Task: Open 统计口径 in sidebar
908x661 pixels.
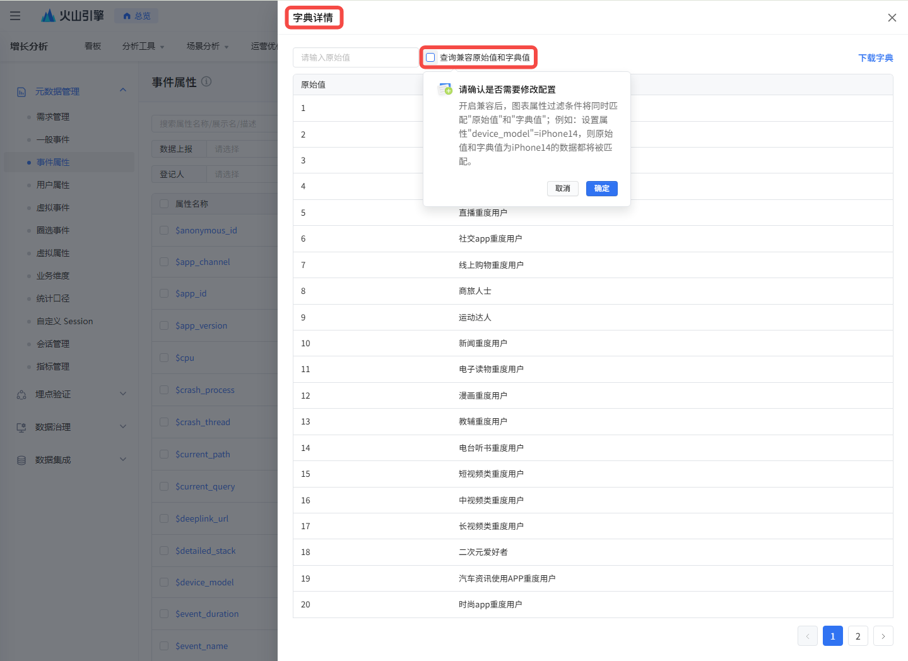Action: click(x=53, y=298)
